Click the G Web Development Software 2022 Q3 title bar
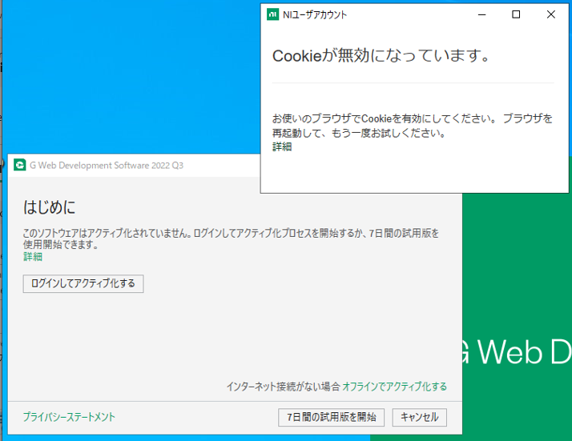This screenshot has width=572, height=441. [x=106, y=166]
